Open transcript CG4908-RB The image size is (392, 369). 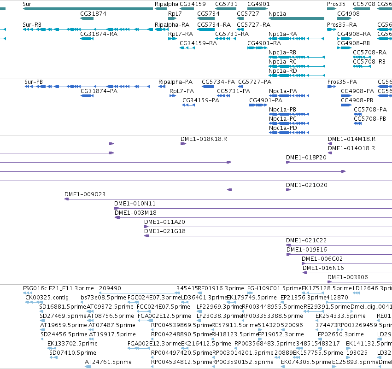coord(344,48)
